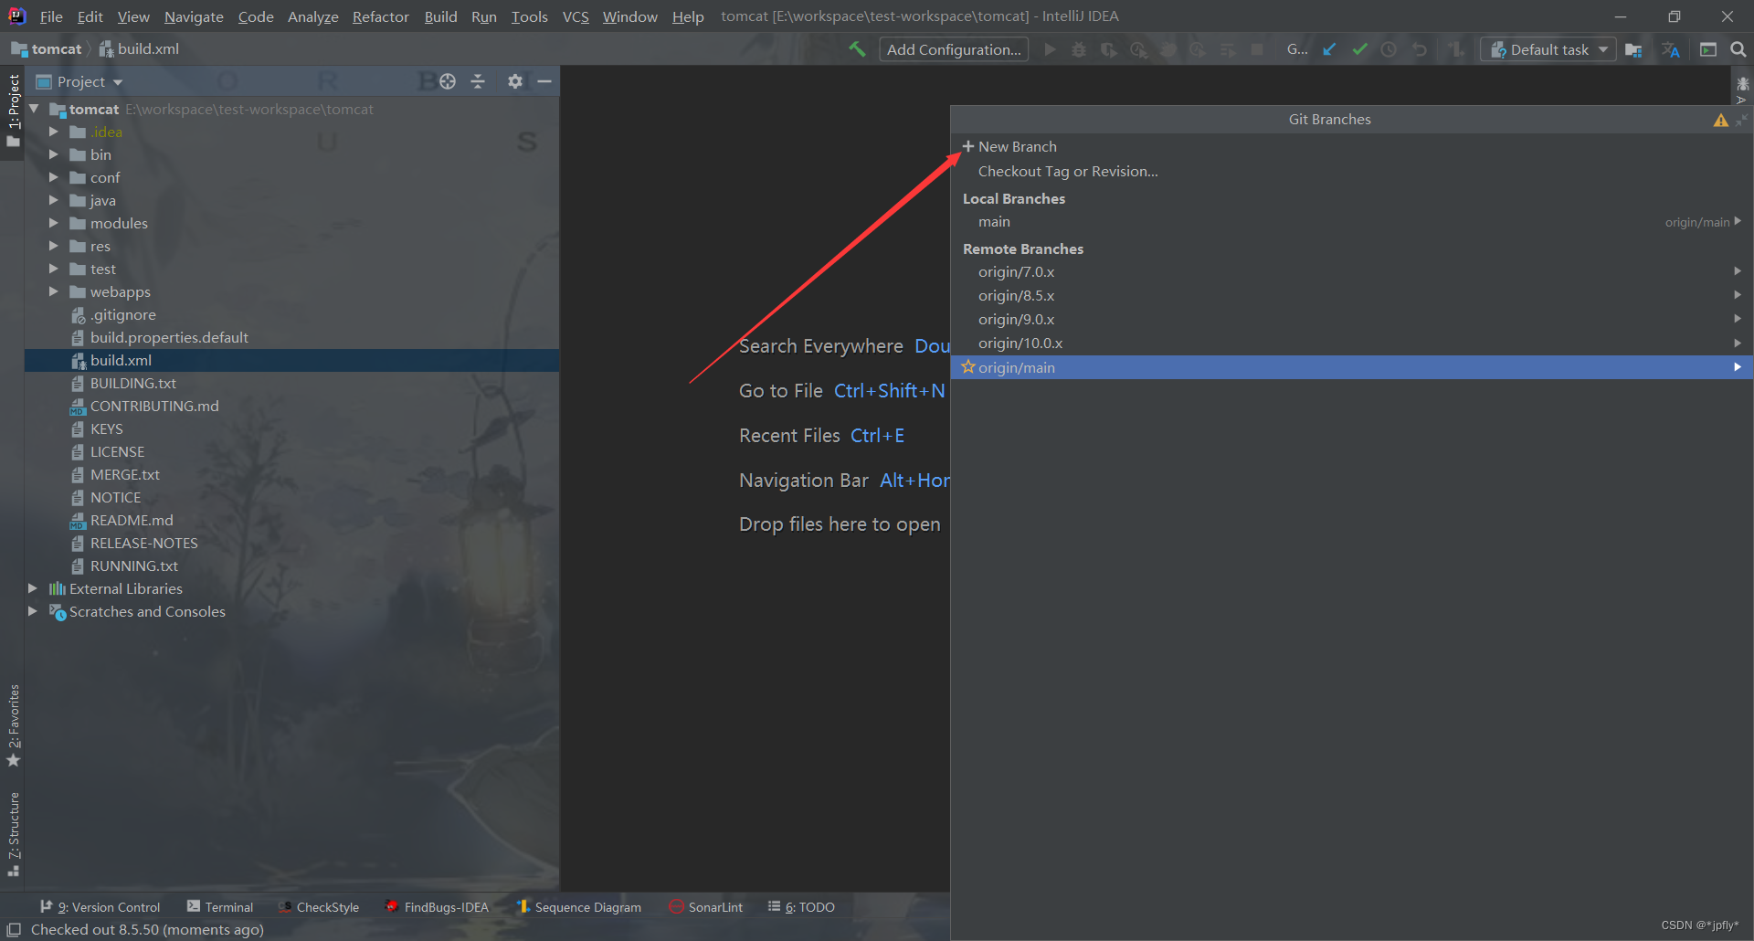1754x941 pixels.
Task: Click Checkout Tag or Revision...
Action: pos(1068,171)
